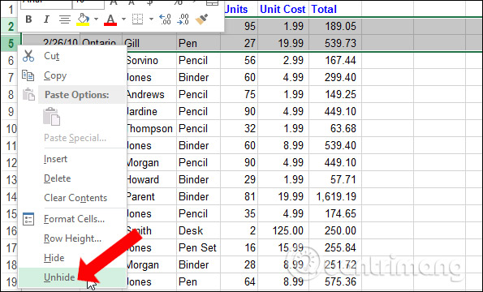This screenshot has width=483, height=292.
Task: Click the total cell 167.44
Action: [x=335, y=61]
